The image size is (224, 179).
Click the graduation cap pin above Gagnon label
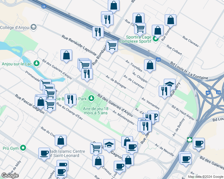point(109,145)
